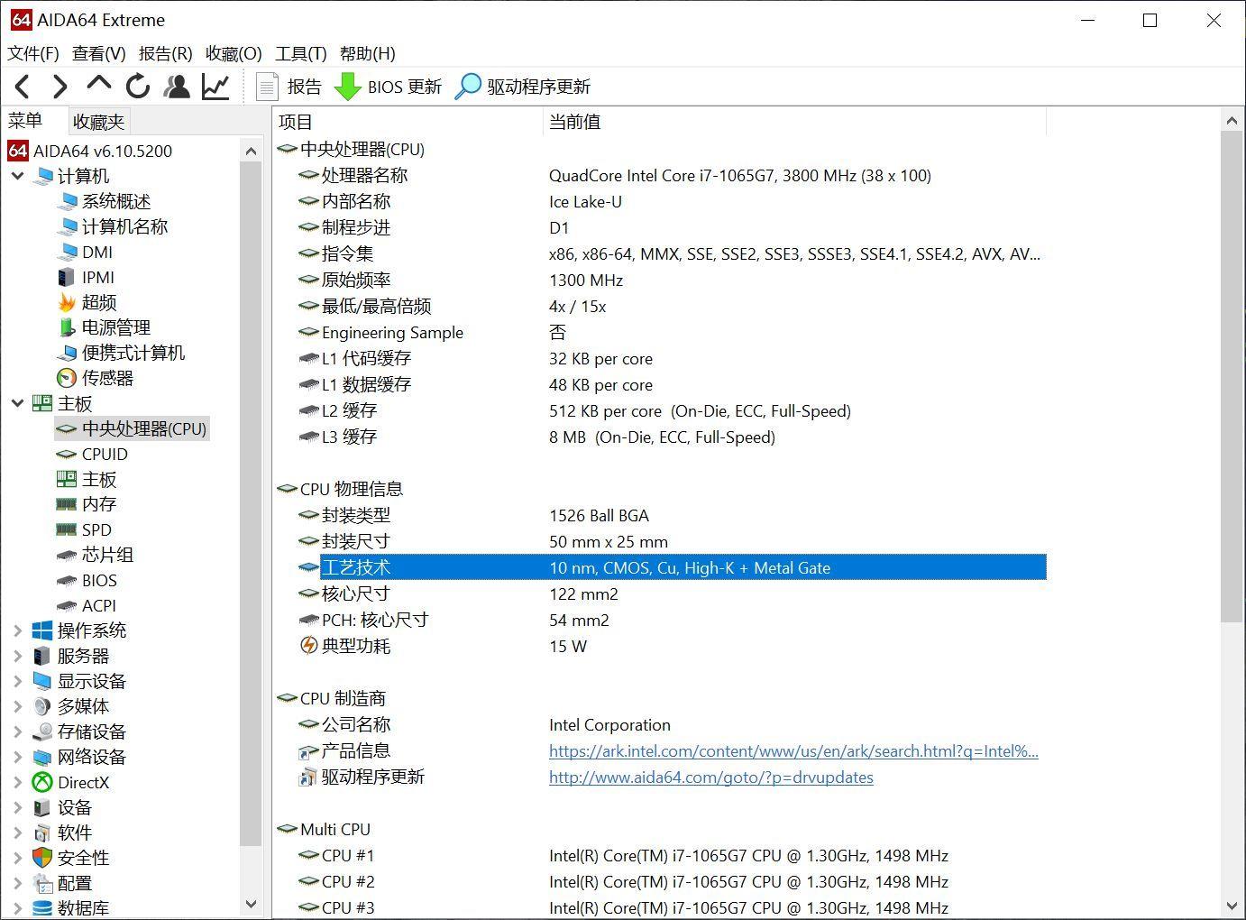
Task: Open the 帮助(H) menu
Action: (x=368, y=53)
